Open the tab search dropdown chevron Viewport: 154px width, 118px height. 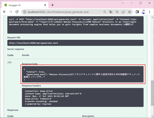pos(123,3)
